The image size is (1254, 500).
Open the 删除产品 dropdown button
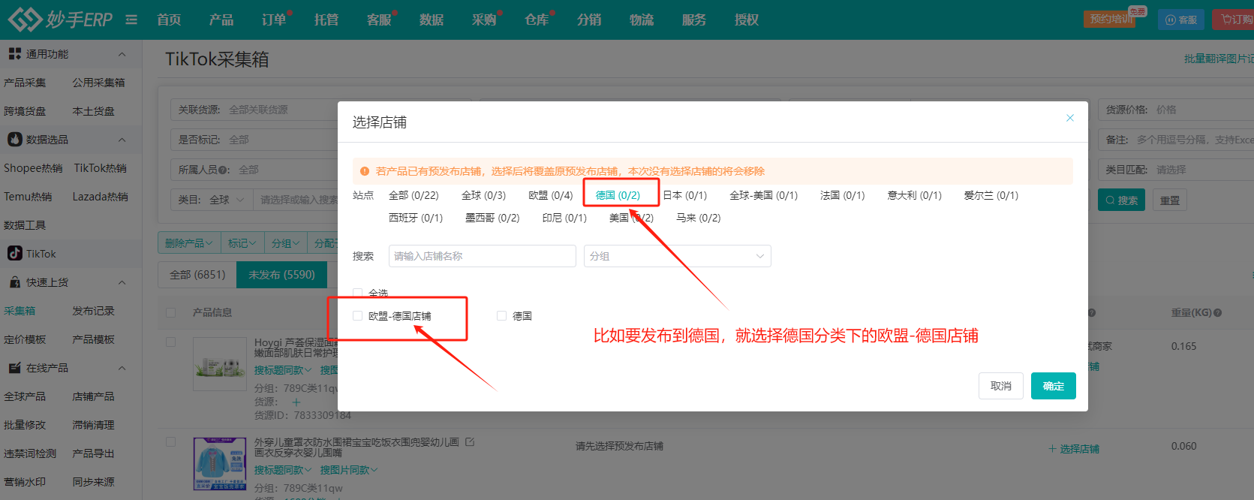point(189,243)
